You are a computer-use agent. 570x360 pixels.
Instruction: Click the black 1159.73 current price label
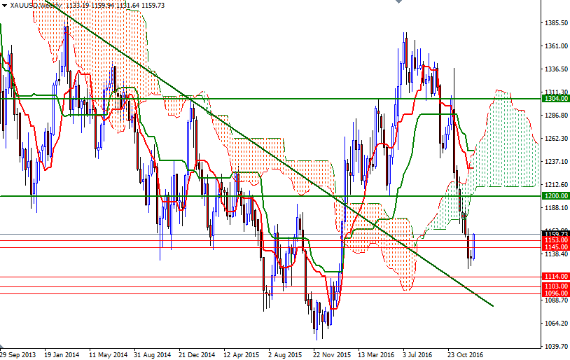pyautogui.click(x=555, y=234)
